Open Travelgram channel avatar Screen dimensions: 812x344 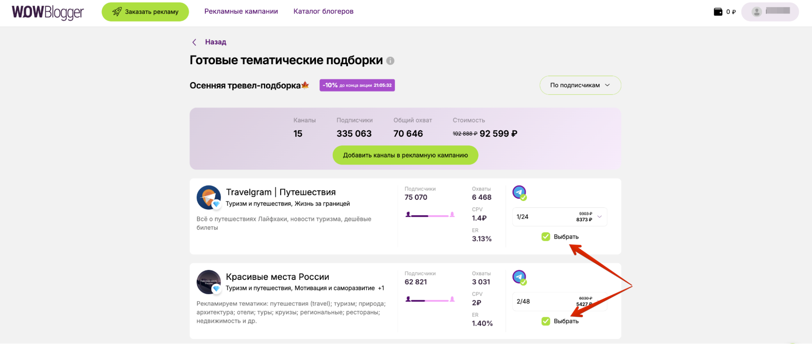point(208,197)
